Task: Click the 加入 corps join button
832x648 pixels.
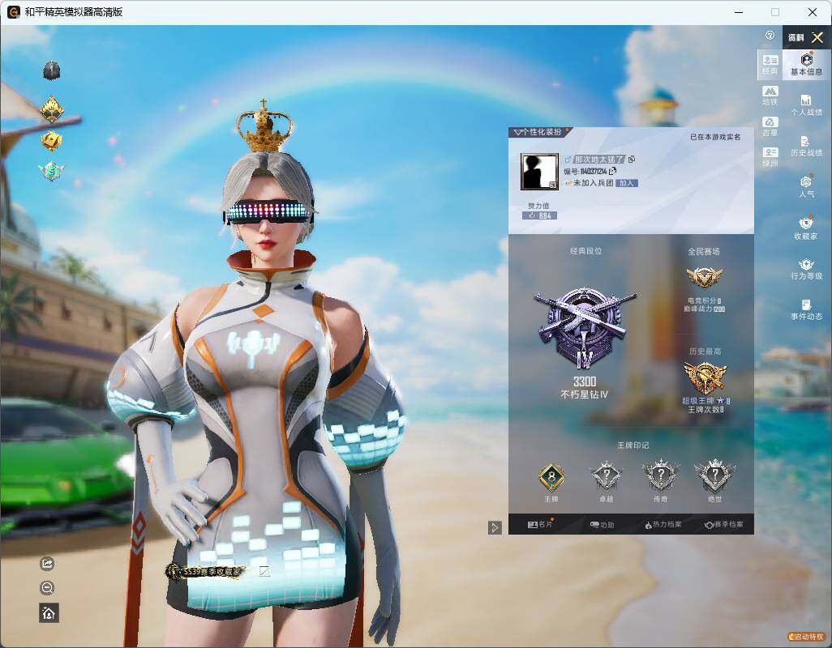Action: click(x=627, y=183)
